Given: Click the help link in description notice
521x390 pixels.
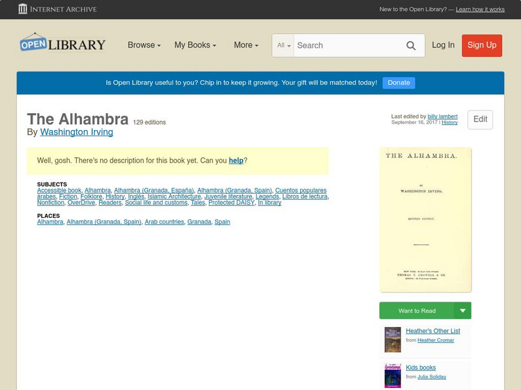Looking at the screenshot, I should (236, 161).
